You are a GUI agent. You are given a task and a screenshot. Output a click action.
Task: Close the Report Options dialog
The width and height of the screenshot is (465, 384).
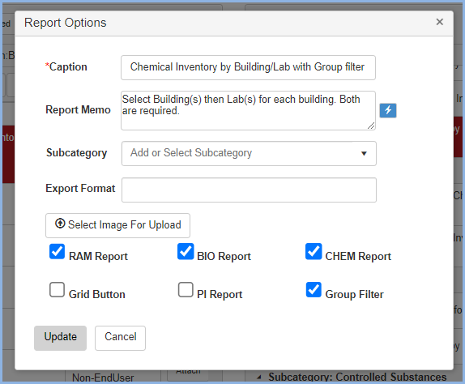(440, 22)
